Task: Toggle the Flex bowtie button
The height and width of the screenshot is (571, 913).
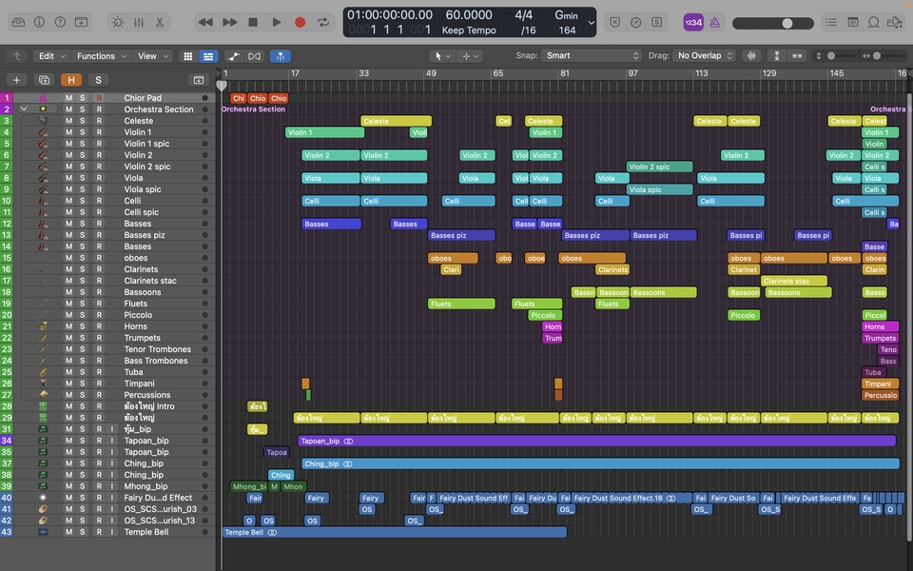Action: click(255, 56)
